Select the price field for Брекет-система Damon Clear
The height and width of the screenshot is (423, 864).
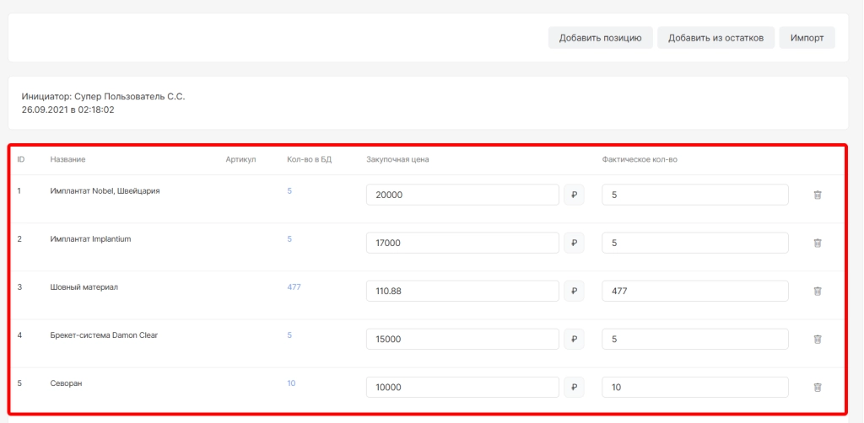click(462, 339)
